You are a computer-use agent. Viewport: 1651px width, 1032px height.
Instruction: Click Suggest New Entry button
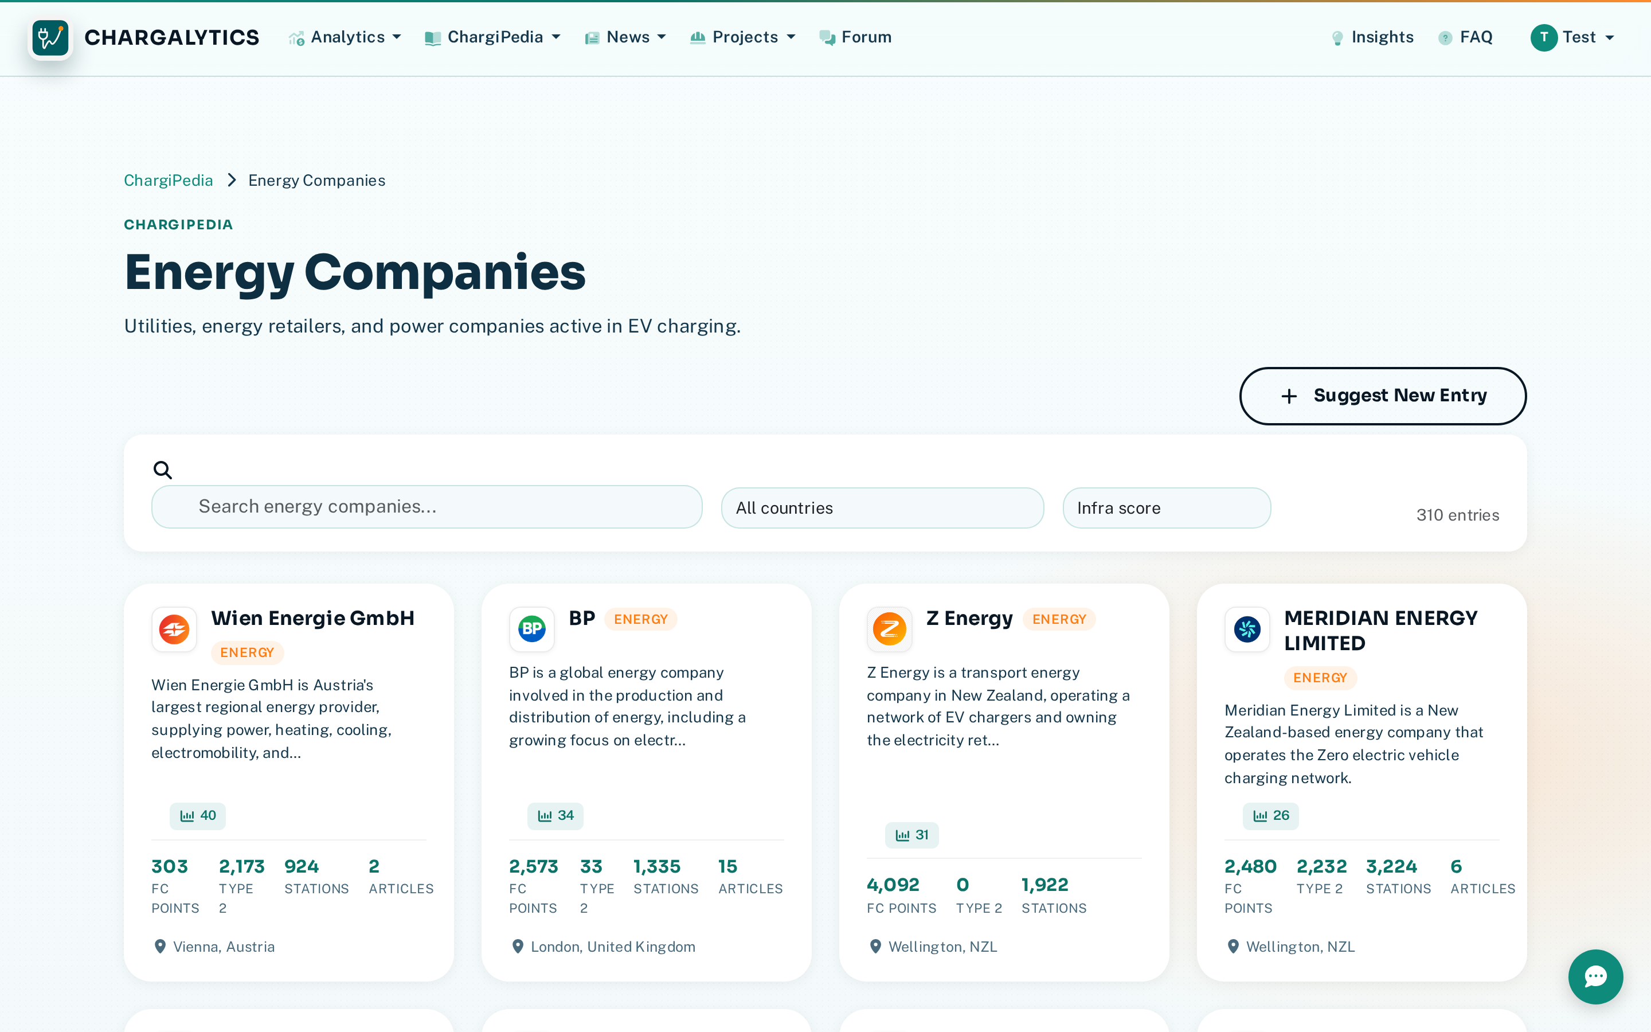coord(1383,396)
